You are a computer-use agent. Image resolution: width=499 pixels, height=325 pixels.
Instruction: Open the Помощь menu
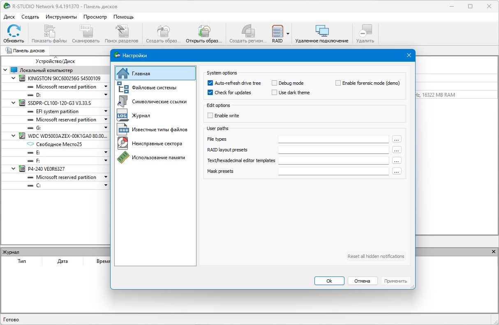(123, 17)
